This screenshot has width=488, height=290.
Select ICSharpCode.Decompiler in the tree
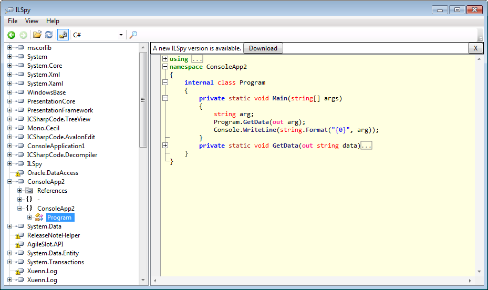tap(62, 154)
